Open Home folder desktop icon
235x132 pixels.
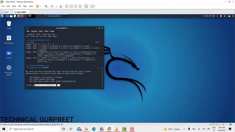click(x=9, y=55)
